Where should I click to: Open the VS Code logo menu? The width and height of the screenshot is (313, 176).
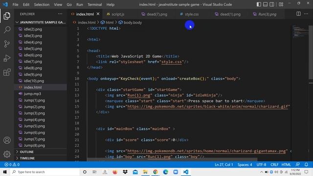click(x=5, y=4)
